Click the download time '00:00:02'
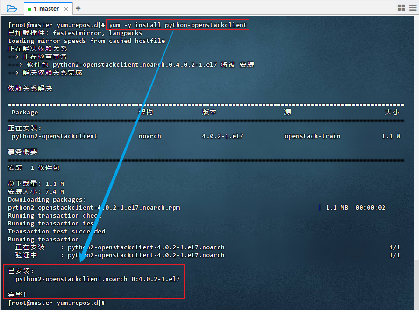 pyautogui.click(x=370, y=208)
